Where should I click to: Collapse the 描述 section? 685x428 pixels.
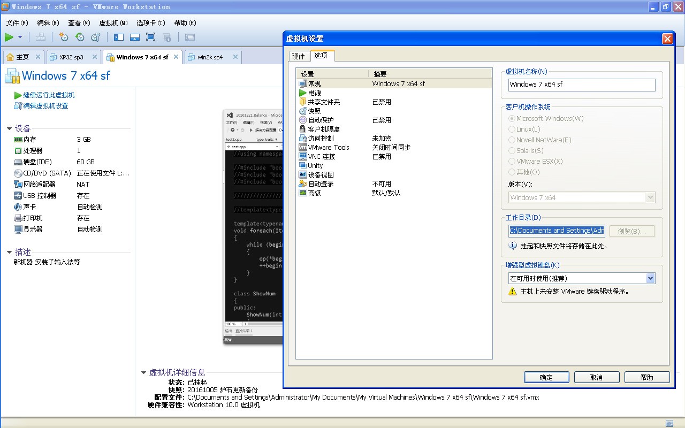point(9,252)
